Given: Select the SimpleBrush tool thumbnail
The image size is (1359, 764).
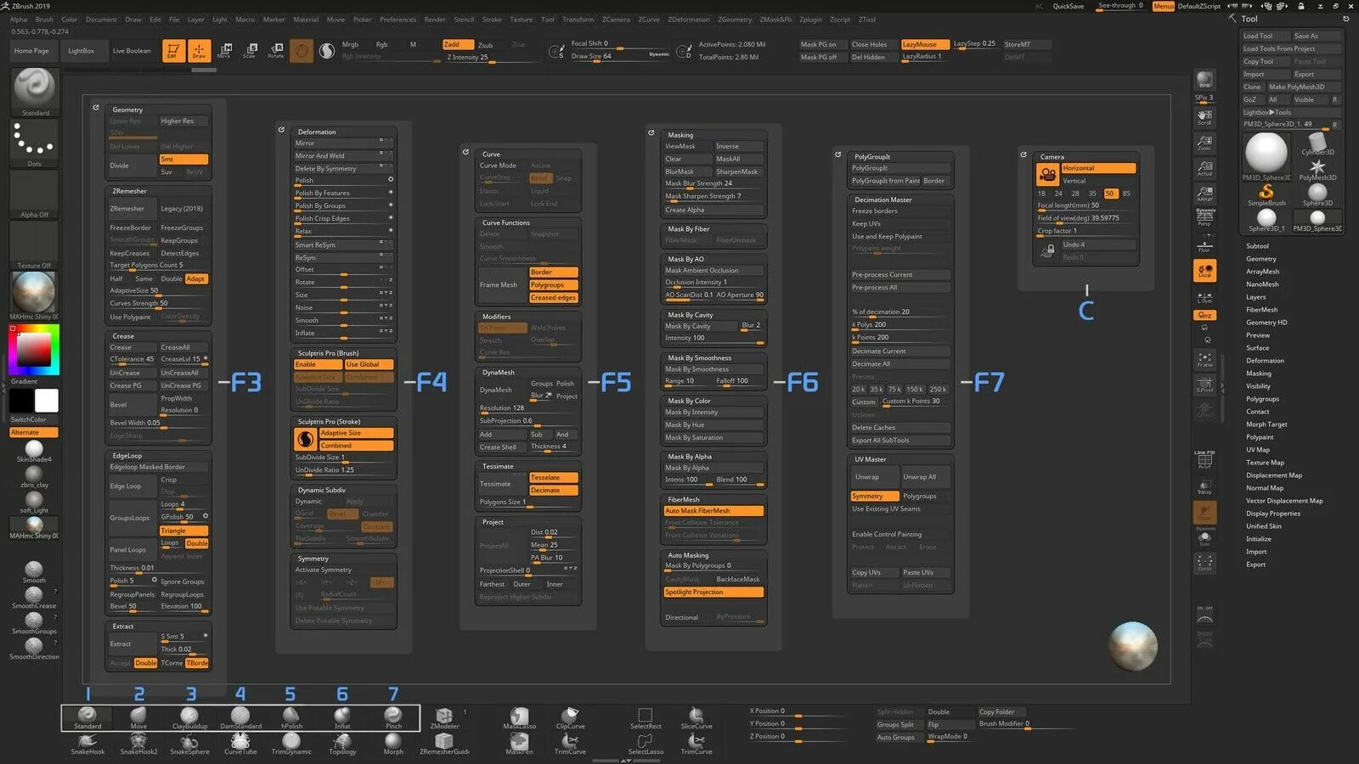Looking at the screenshot, I should click(1266, 195).
